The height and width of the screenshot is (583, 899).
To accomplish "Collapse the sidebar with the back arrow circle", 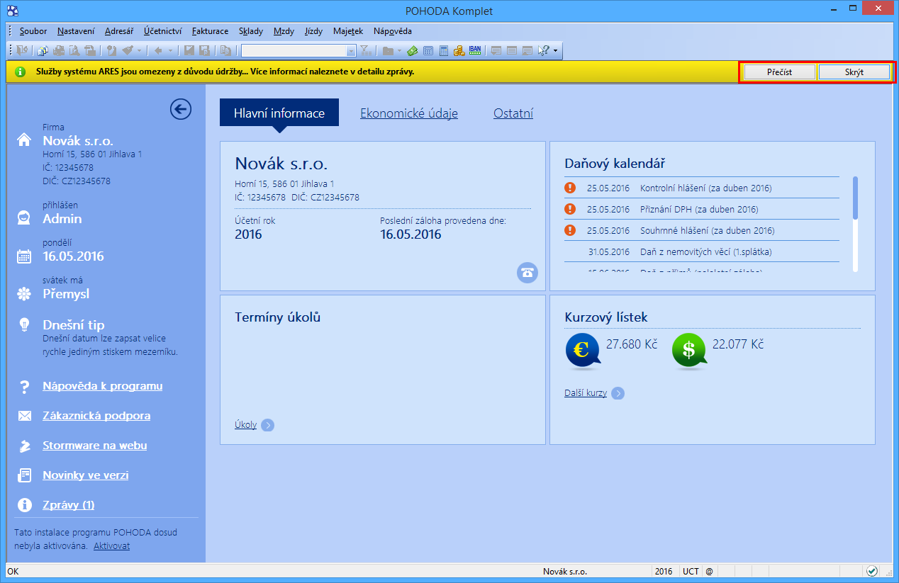I will (181, 108).
